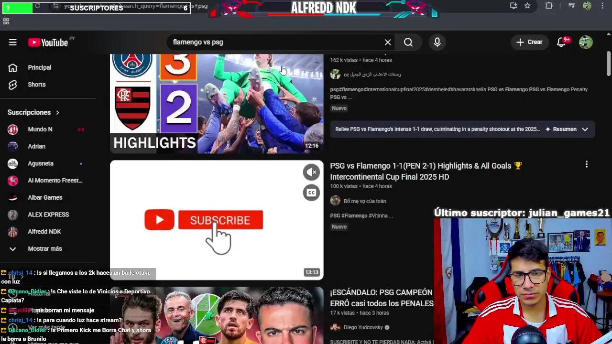Image resolution: width=612 pixels, height=344 pixels.
Task: Expand the Suscripciones section
Action: pos(33,112)
